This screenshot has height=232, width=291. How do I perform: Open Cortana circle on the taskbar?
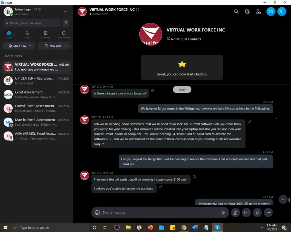point(94,227)
